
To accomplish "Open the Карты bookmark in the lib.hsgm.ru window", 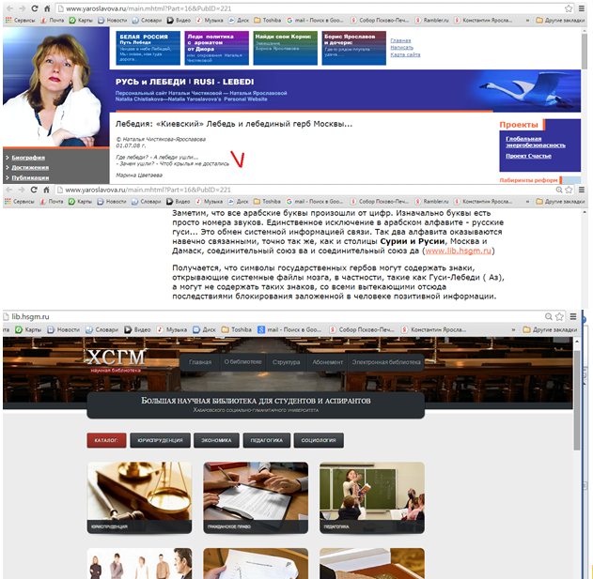I will [28, 329].
